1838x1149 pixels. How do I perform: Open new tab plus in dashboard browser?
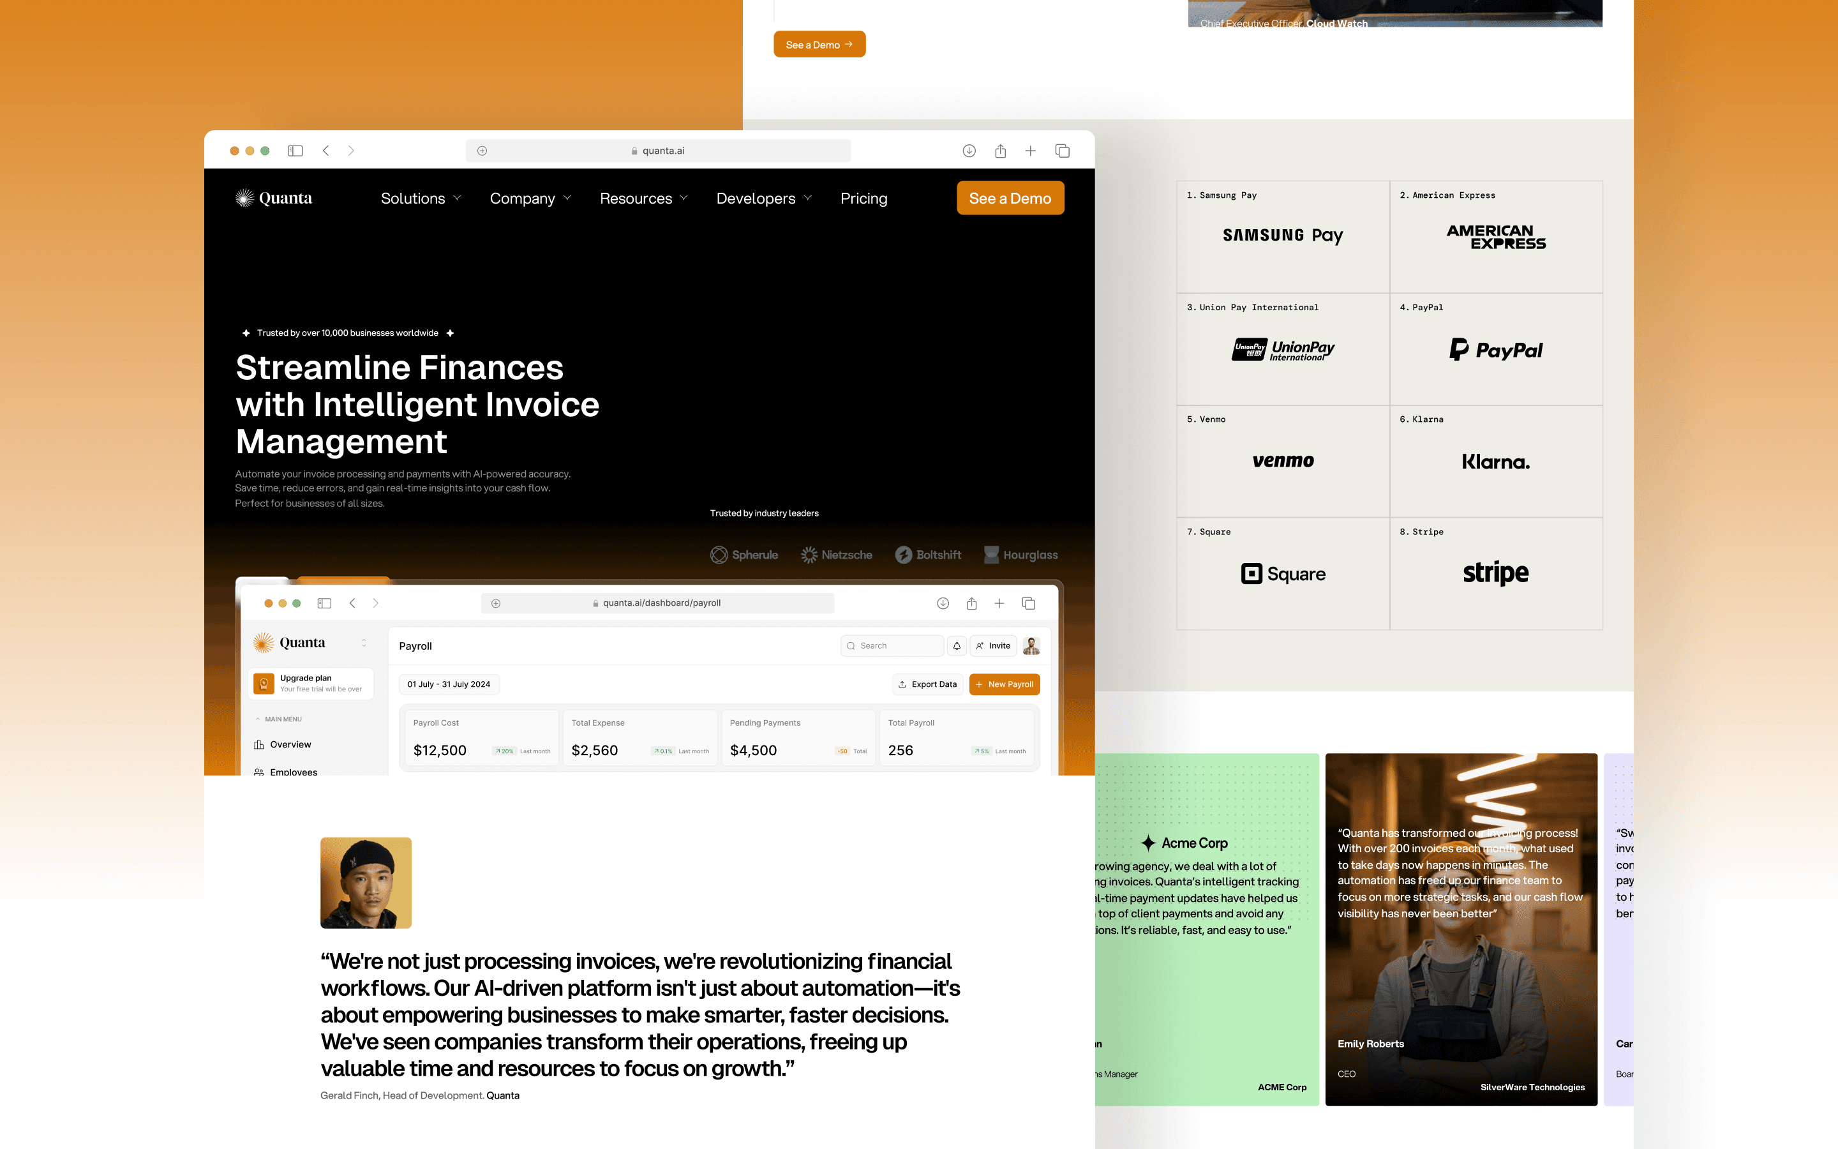tap(999, 603)
